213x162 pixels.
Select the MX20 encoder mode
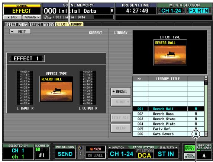coord(96,149)
